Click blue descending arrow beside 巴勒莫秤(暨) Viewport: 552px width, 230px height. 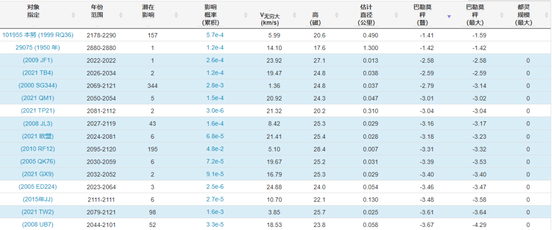[x=449, y=16]
